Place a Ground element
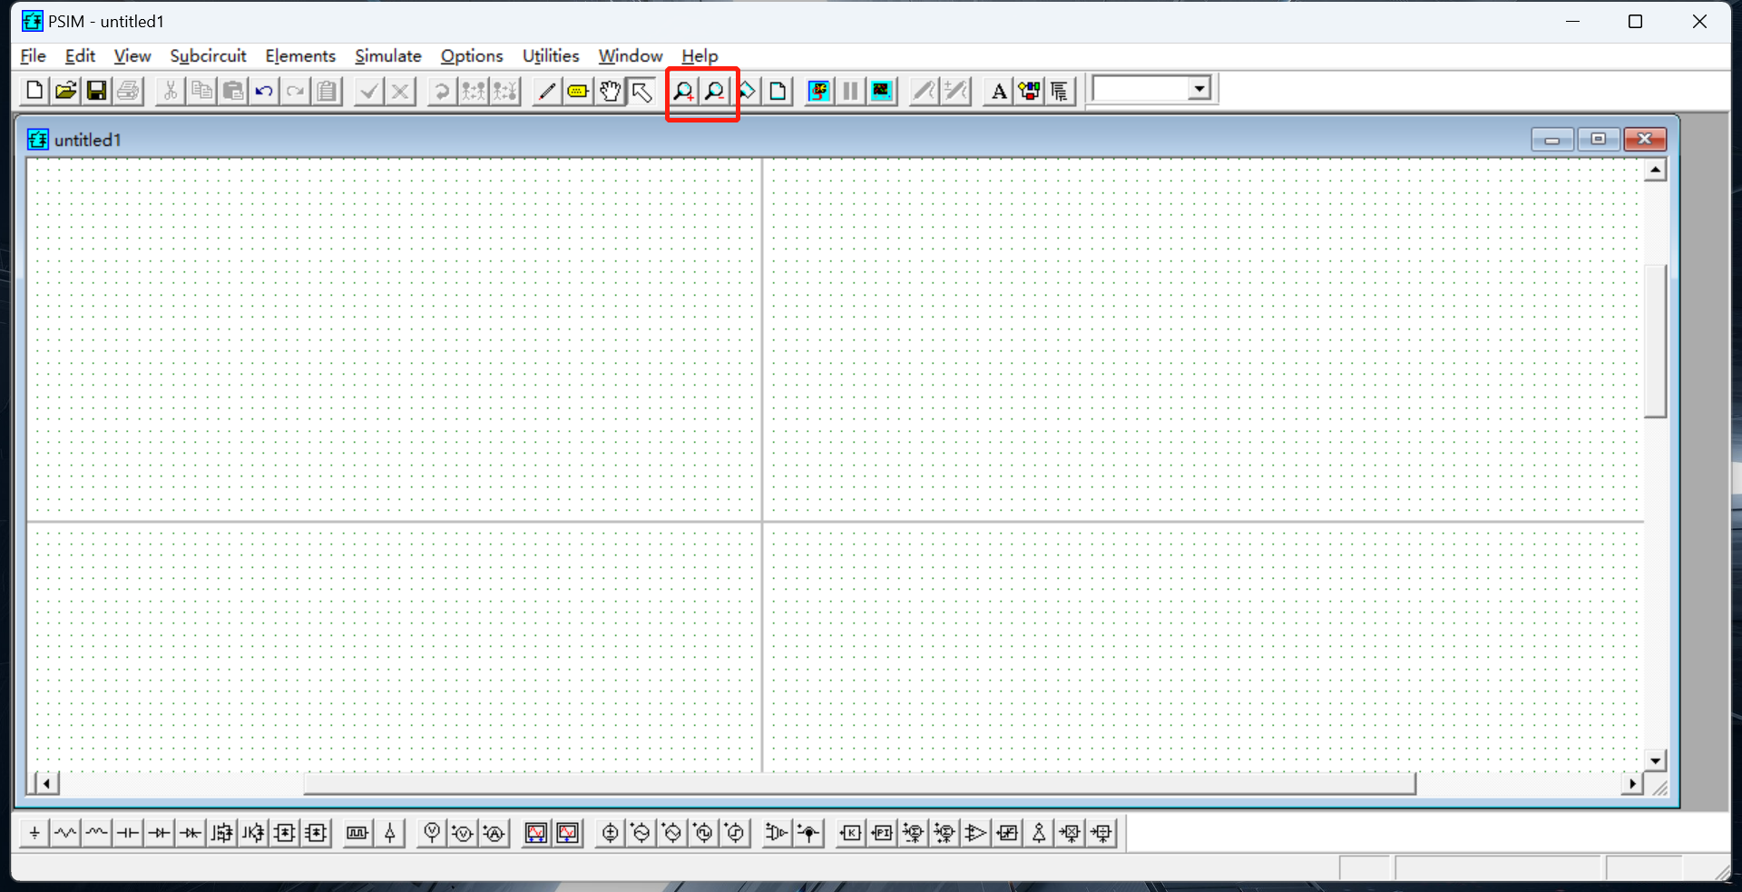The height and width of the screenshot is (892, 1742). pos(34,832)
